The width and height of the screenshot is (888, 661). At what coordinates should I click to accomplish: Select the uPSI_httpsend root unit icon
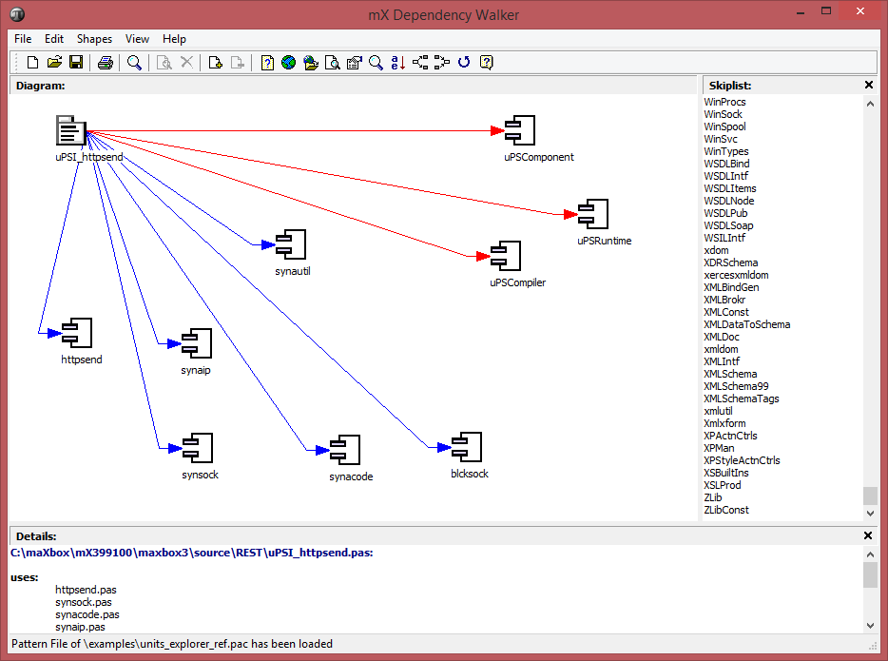click(x=71, y=131)
